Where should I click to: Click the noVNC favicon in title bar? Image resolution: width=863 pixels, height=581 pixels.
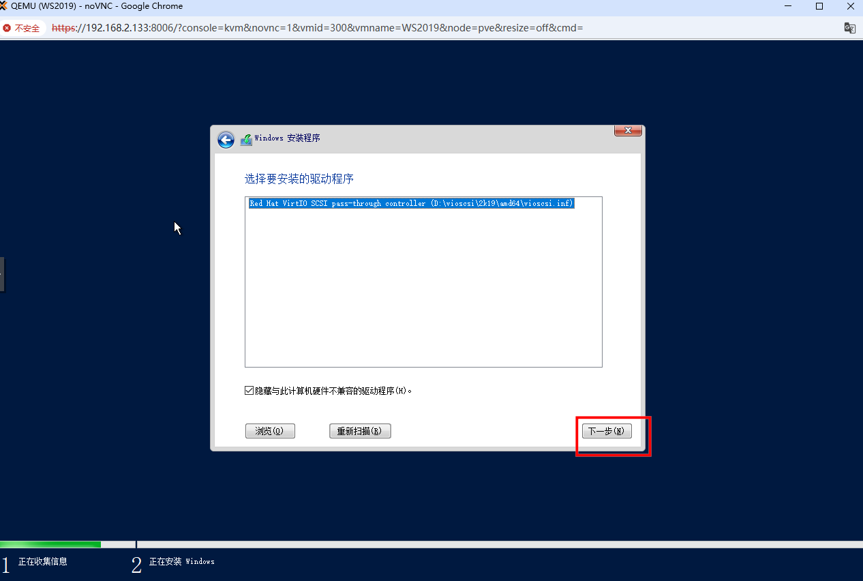3,6
